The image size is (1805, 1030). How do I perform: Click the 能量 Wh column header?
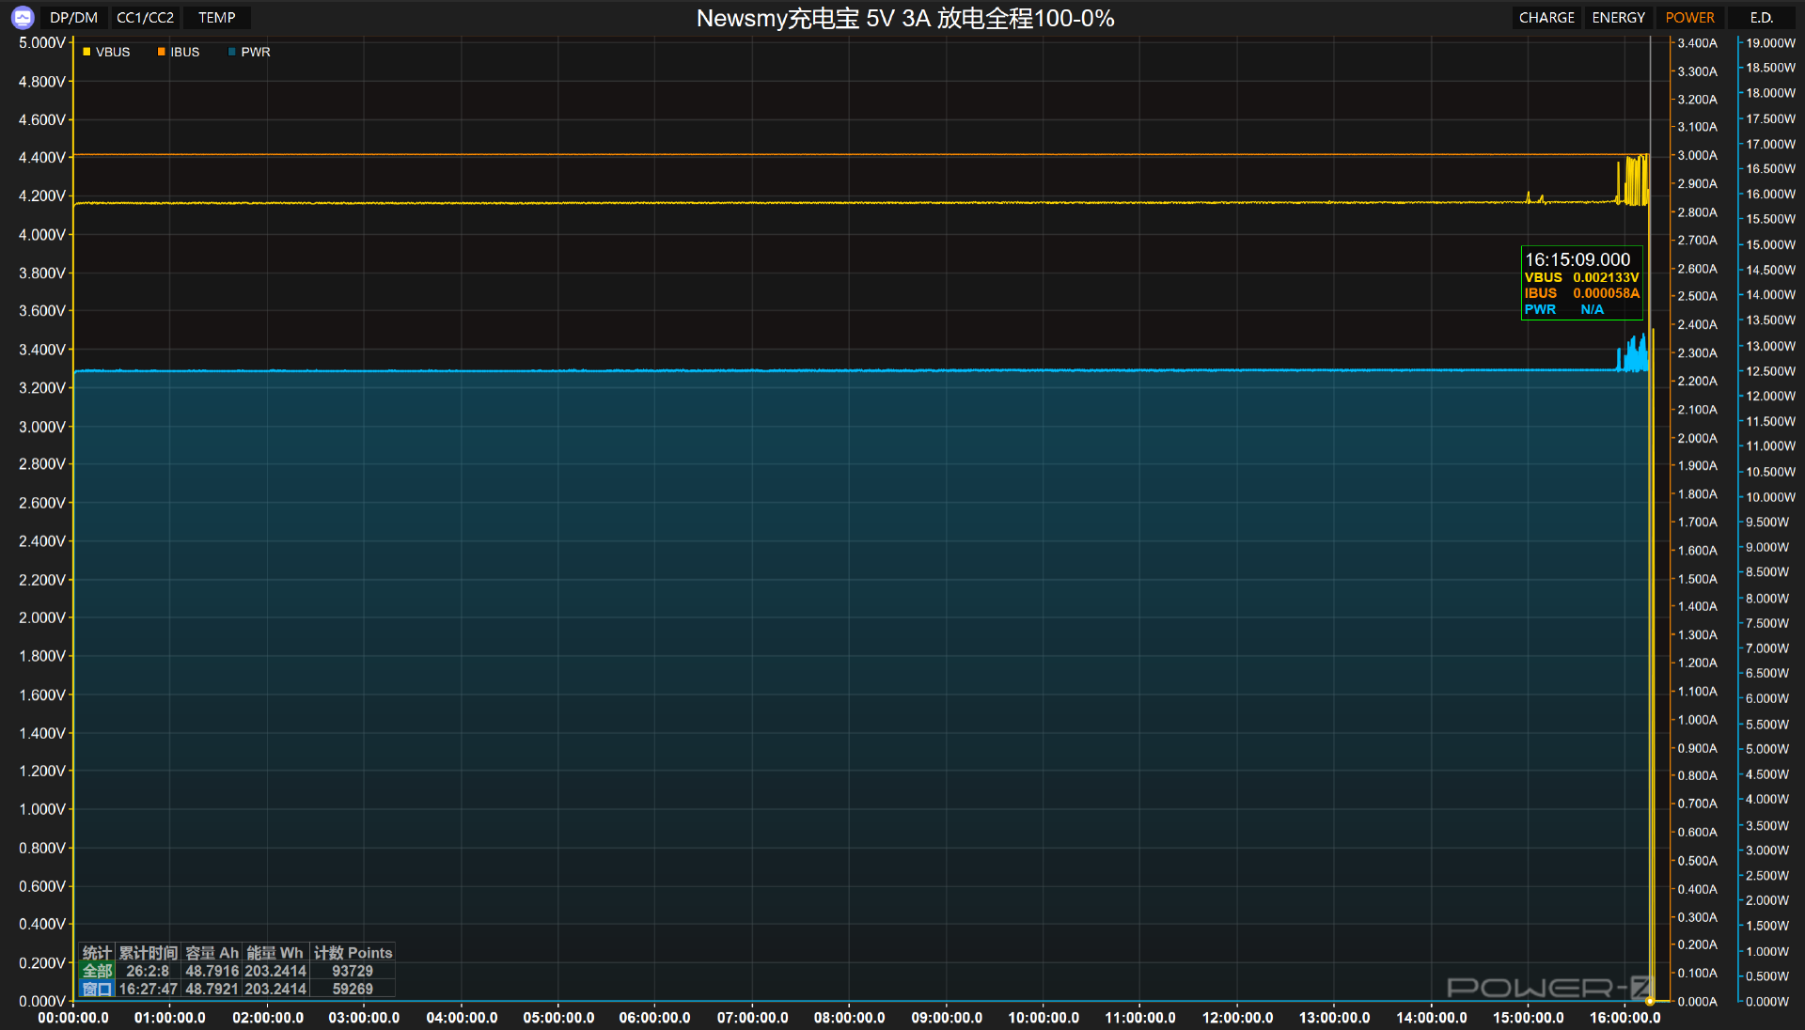click(x=275, y=953)
